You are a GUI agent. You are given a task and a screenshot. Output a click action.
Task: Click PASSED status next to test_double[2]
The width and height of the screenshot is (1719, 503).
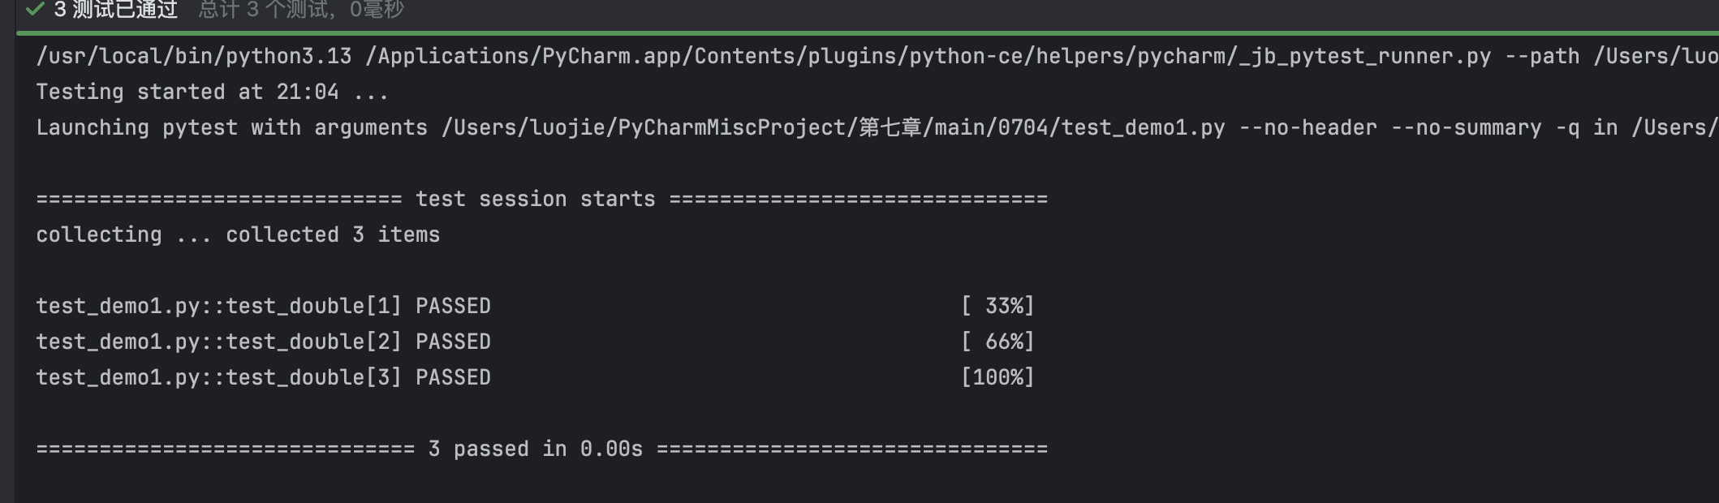coord(453,342)
